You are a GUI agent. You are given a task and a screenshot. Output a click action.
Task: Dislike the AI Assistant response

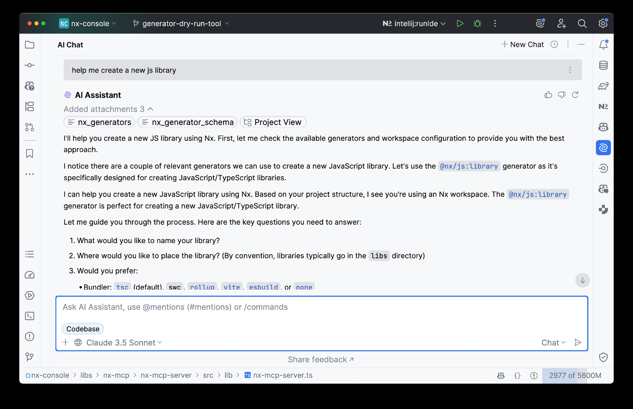562,95
